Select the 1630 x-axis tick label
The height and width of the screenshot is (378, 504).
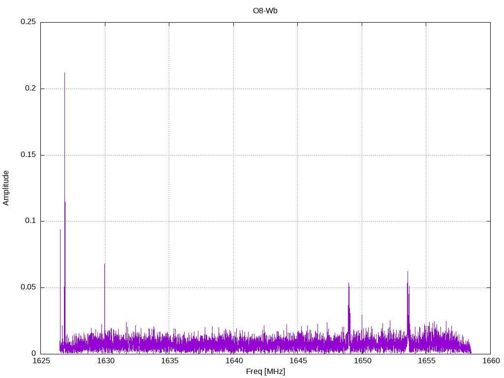(x=105, y=361)
